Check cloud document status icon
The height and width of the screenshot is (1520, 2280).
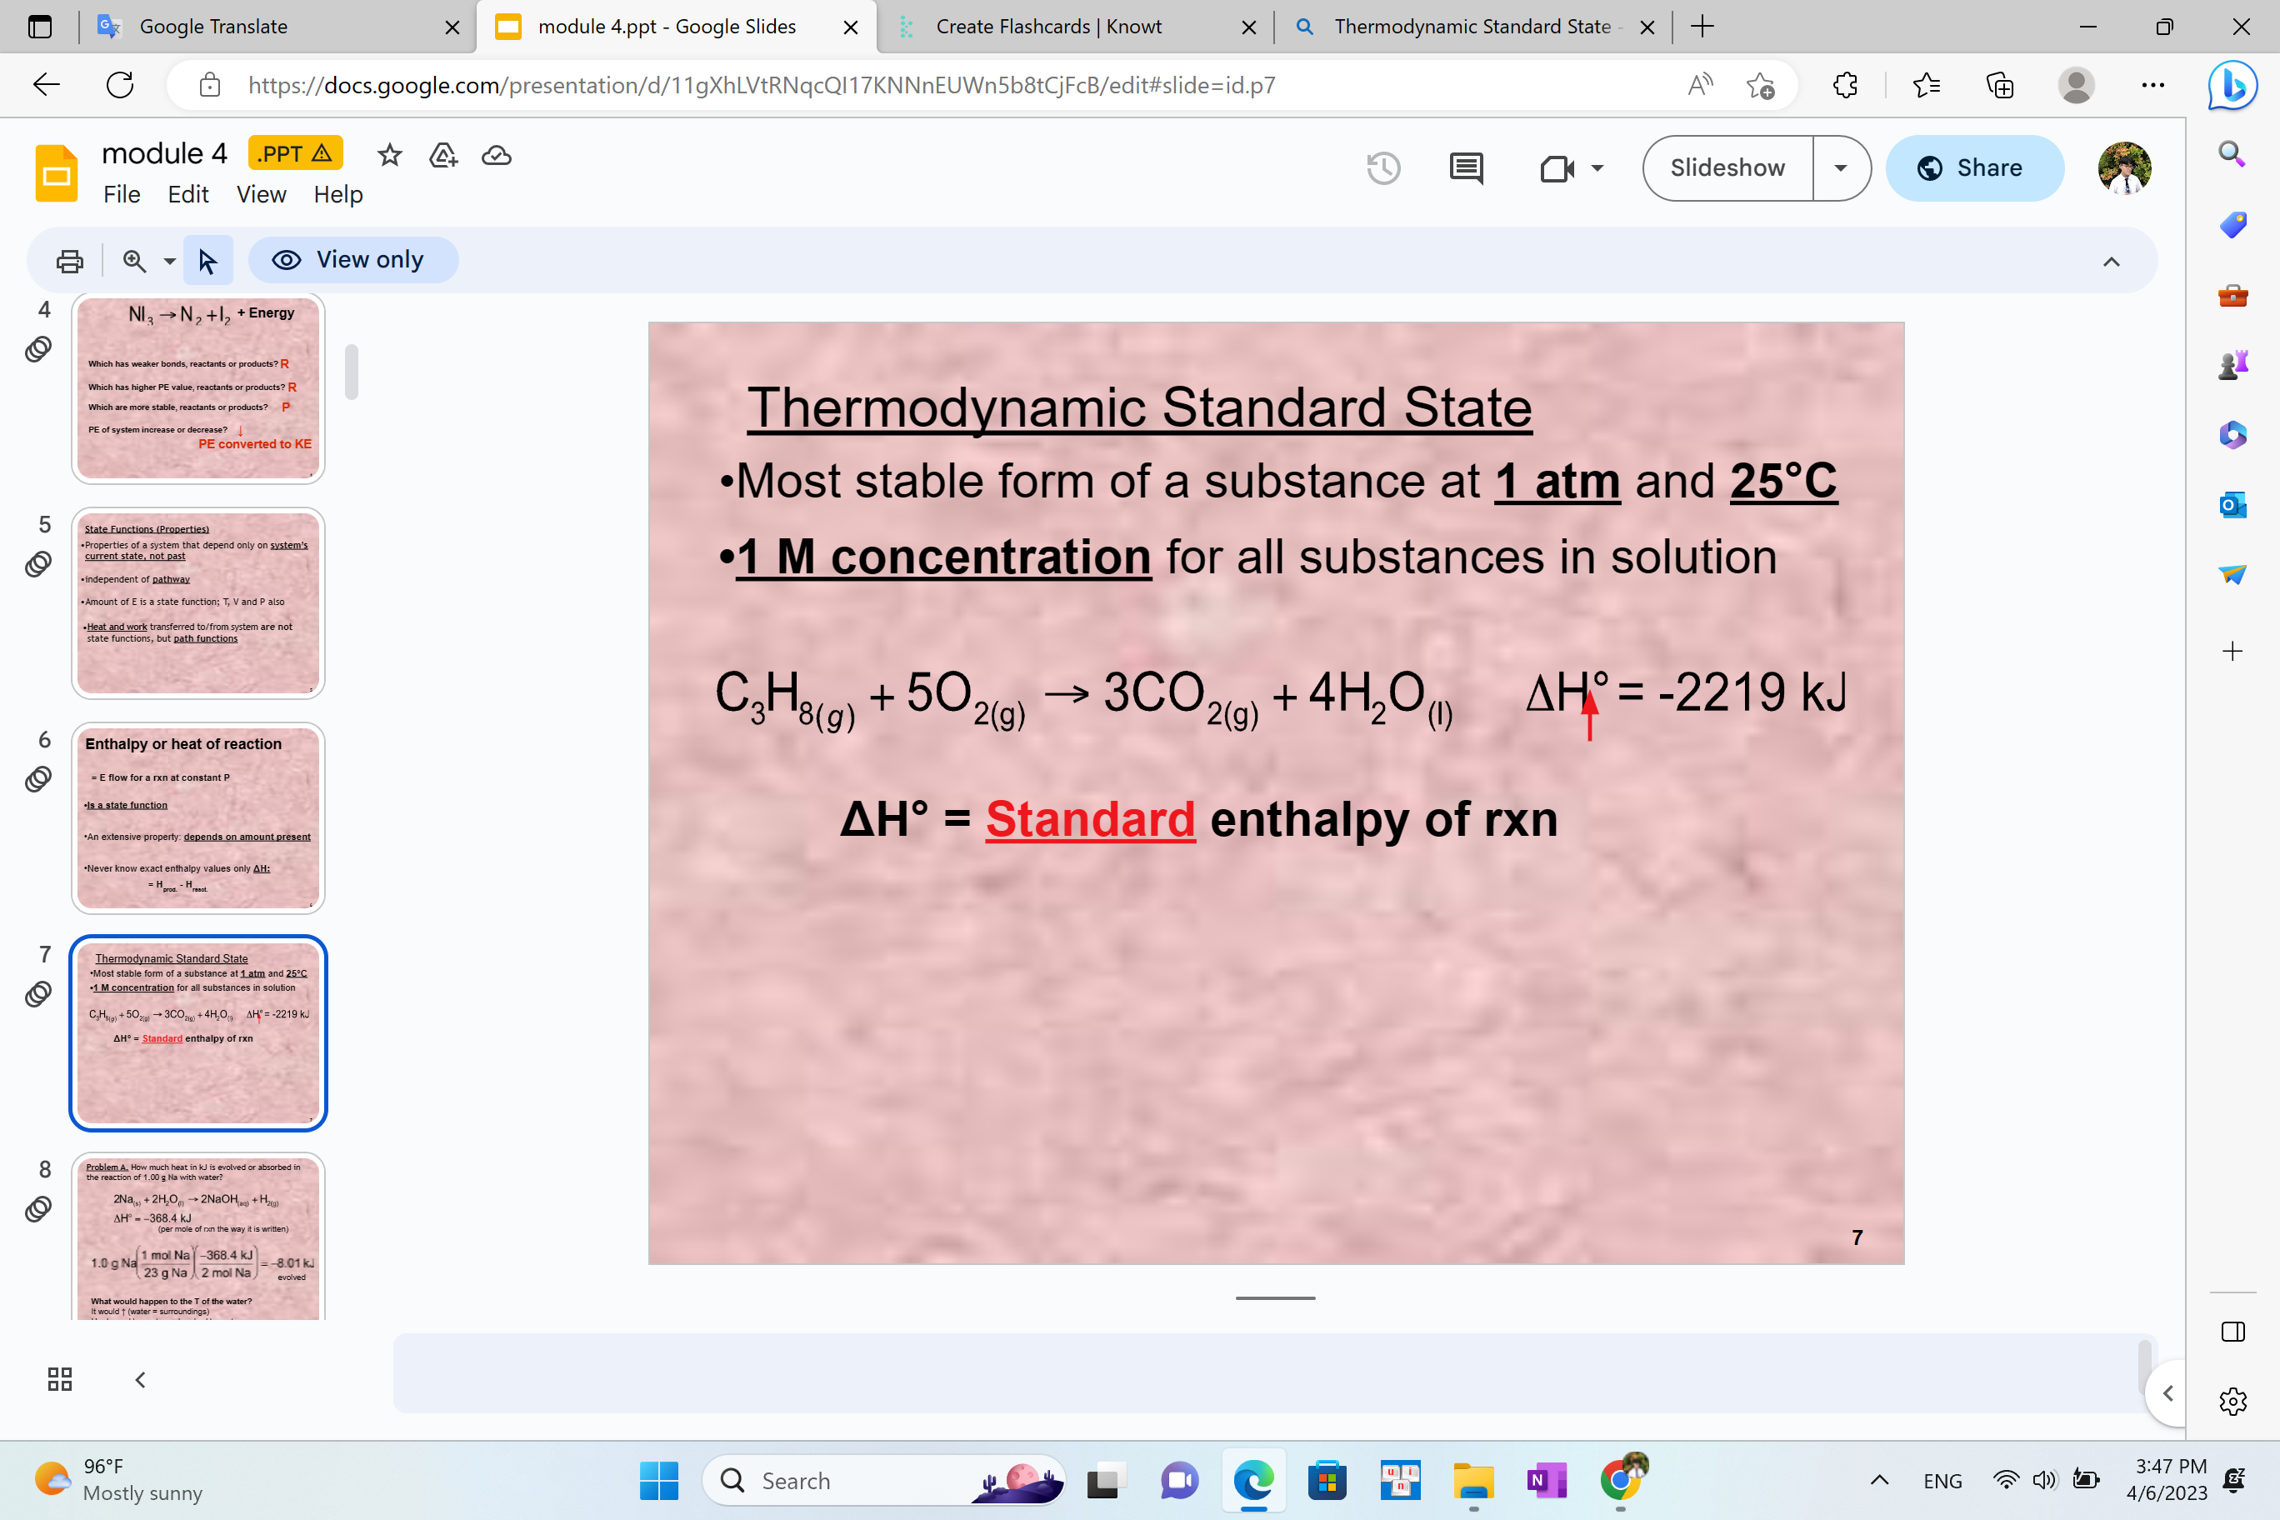(497, 155)
